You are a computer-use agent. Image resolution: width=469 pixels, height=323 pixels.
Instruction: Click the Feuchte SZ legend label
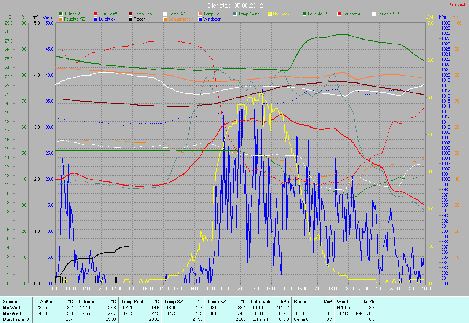[x=388, y=14]
